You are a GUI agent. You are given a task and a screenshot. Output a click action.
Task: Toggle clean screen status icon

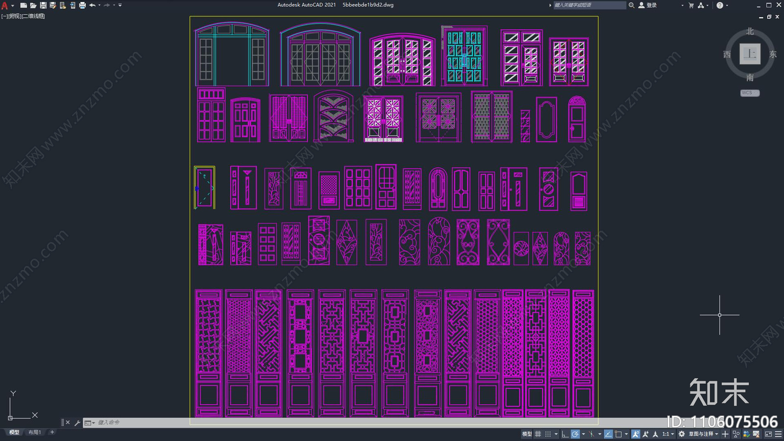click(x=768, y=434)
